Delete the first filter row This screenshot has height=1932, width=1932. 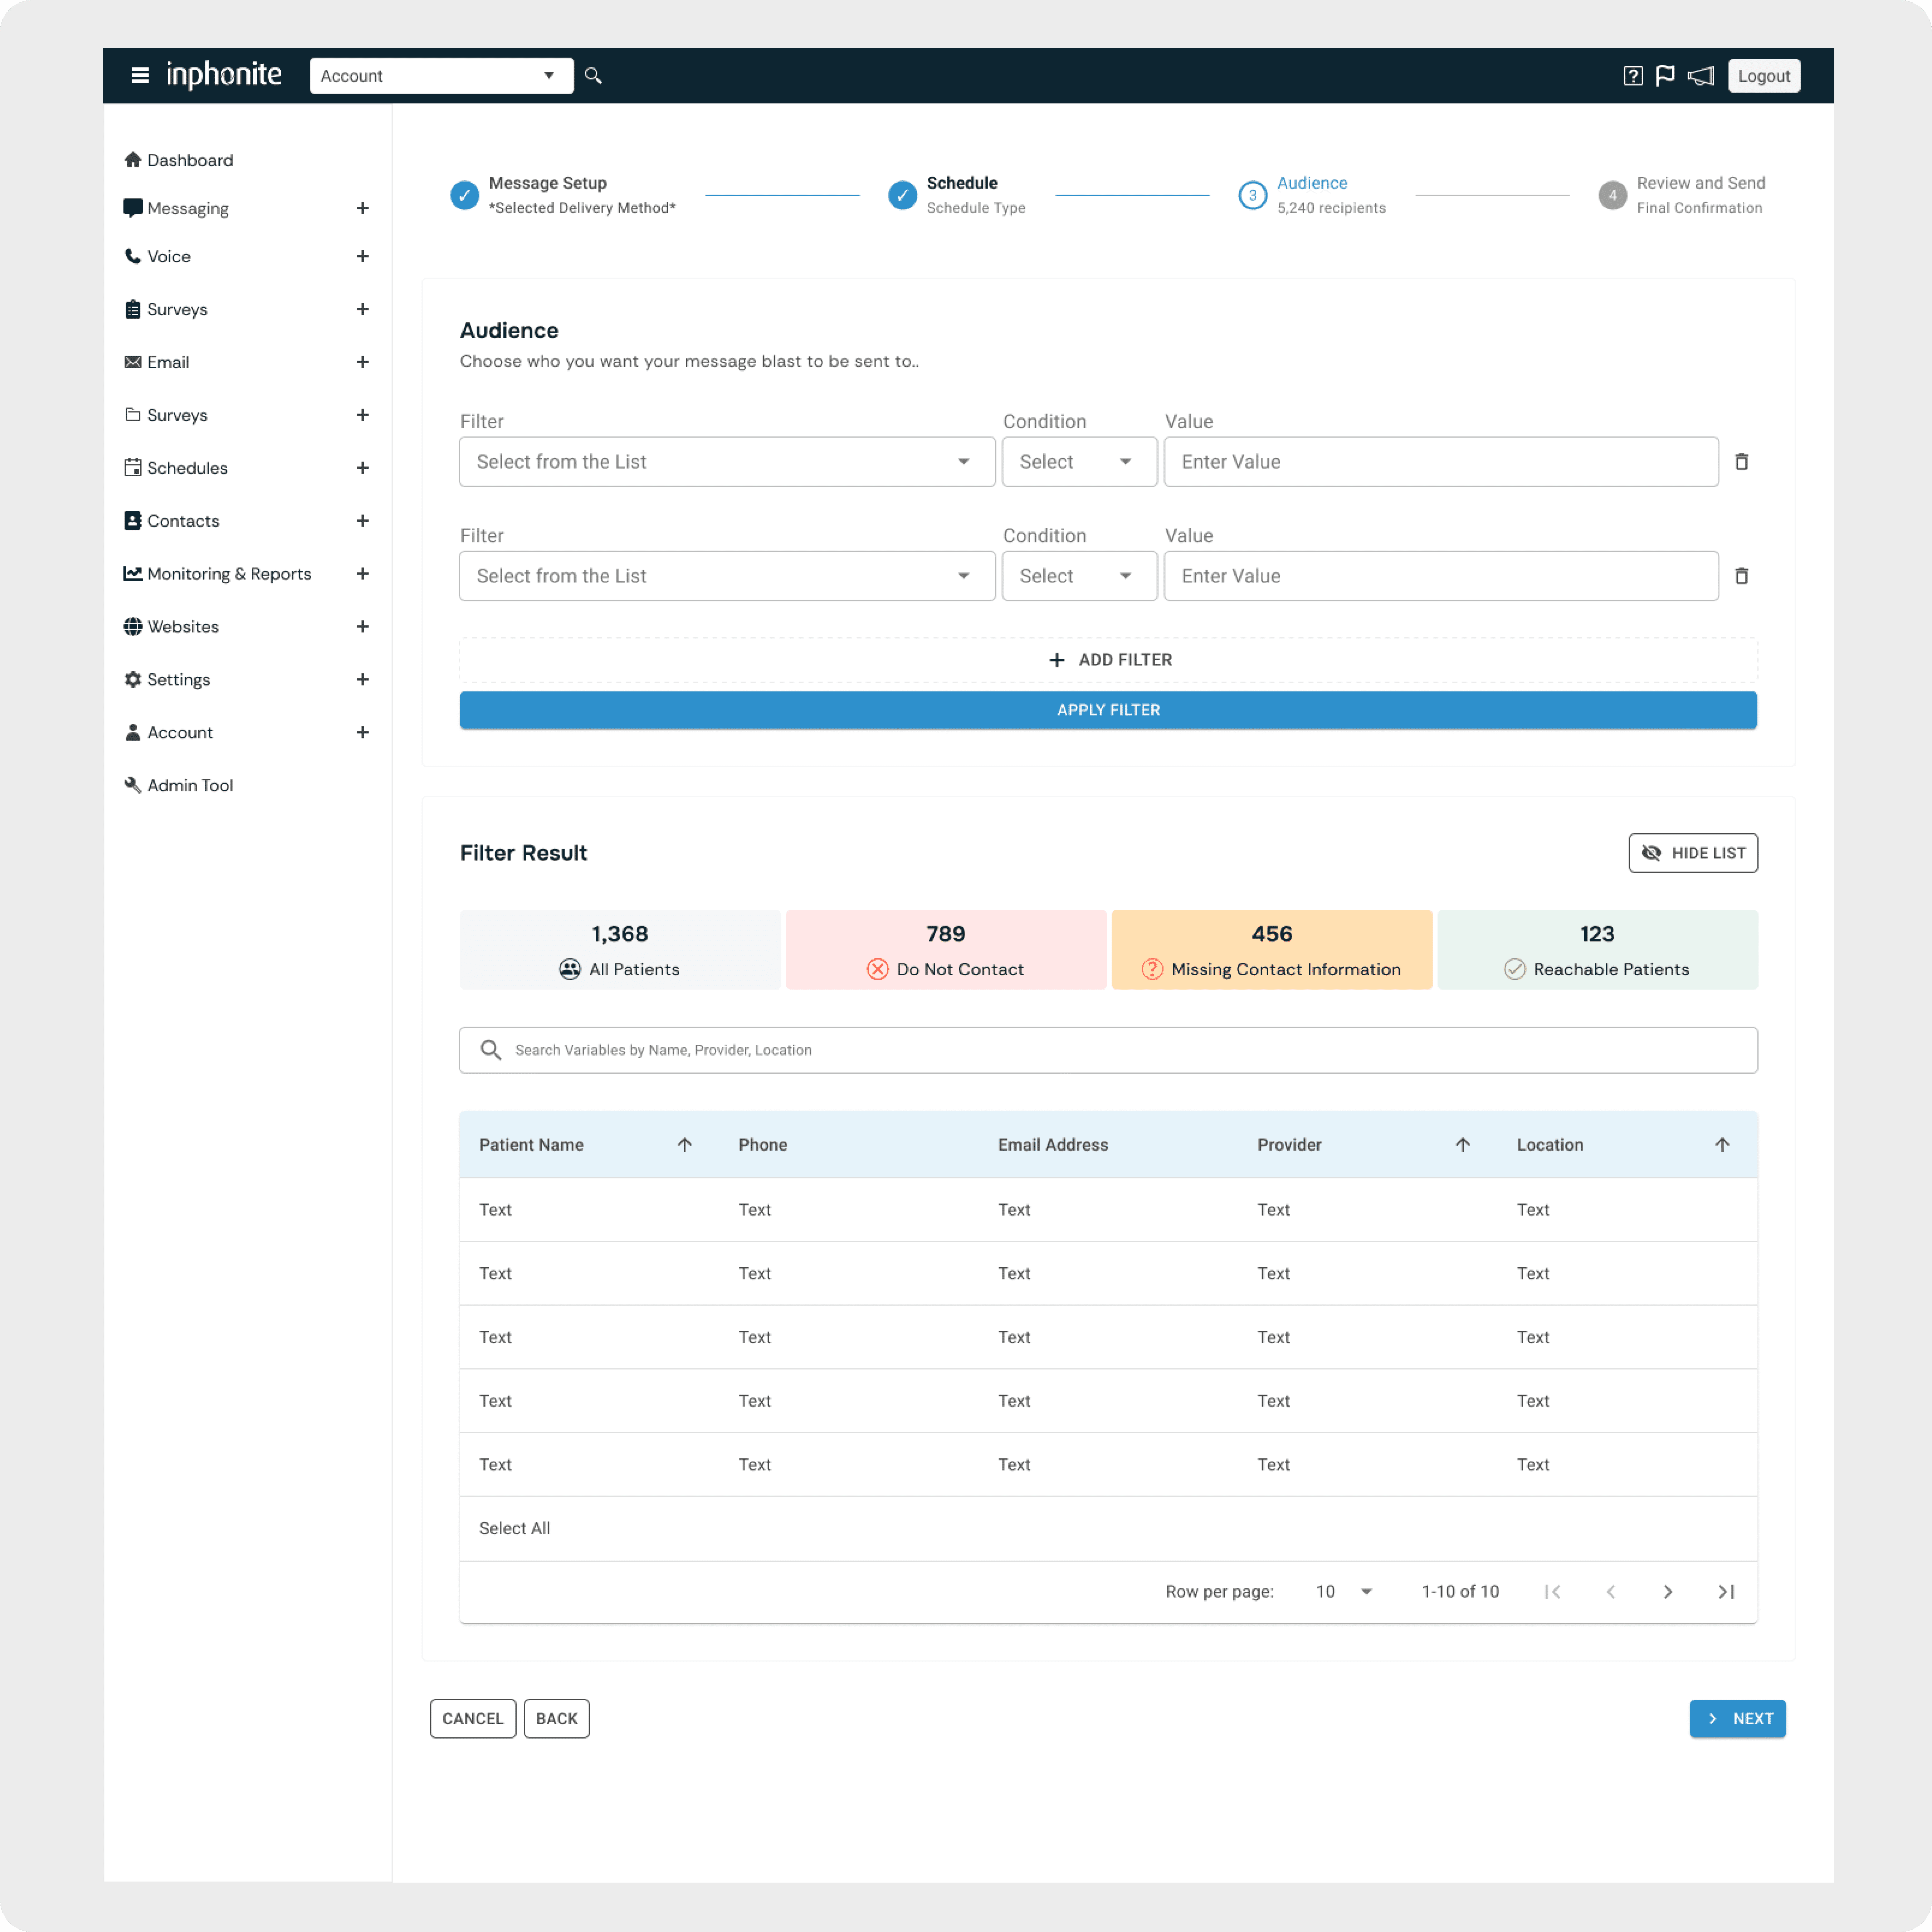point(1741,462)
